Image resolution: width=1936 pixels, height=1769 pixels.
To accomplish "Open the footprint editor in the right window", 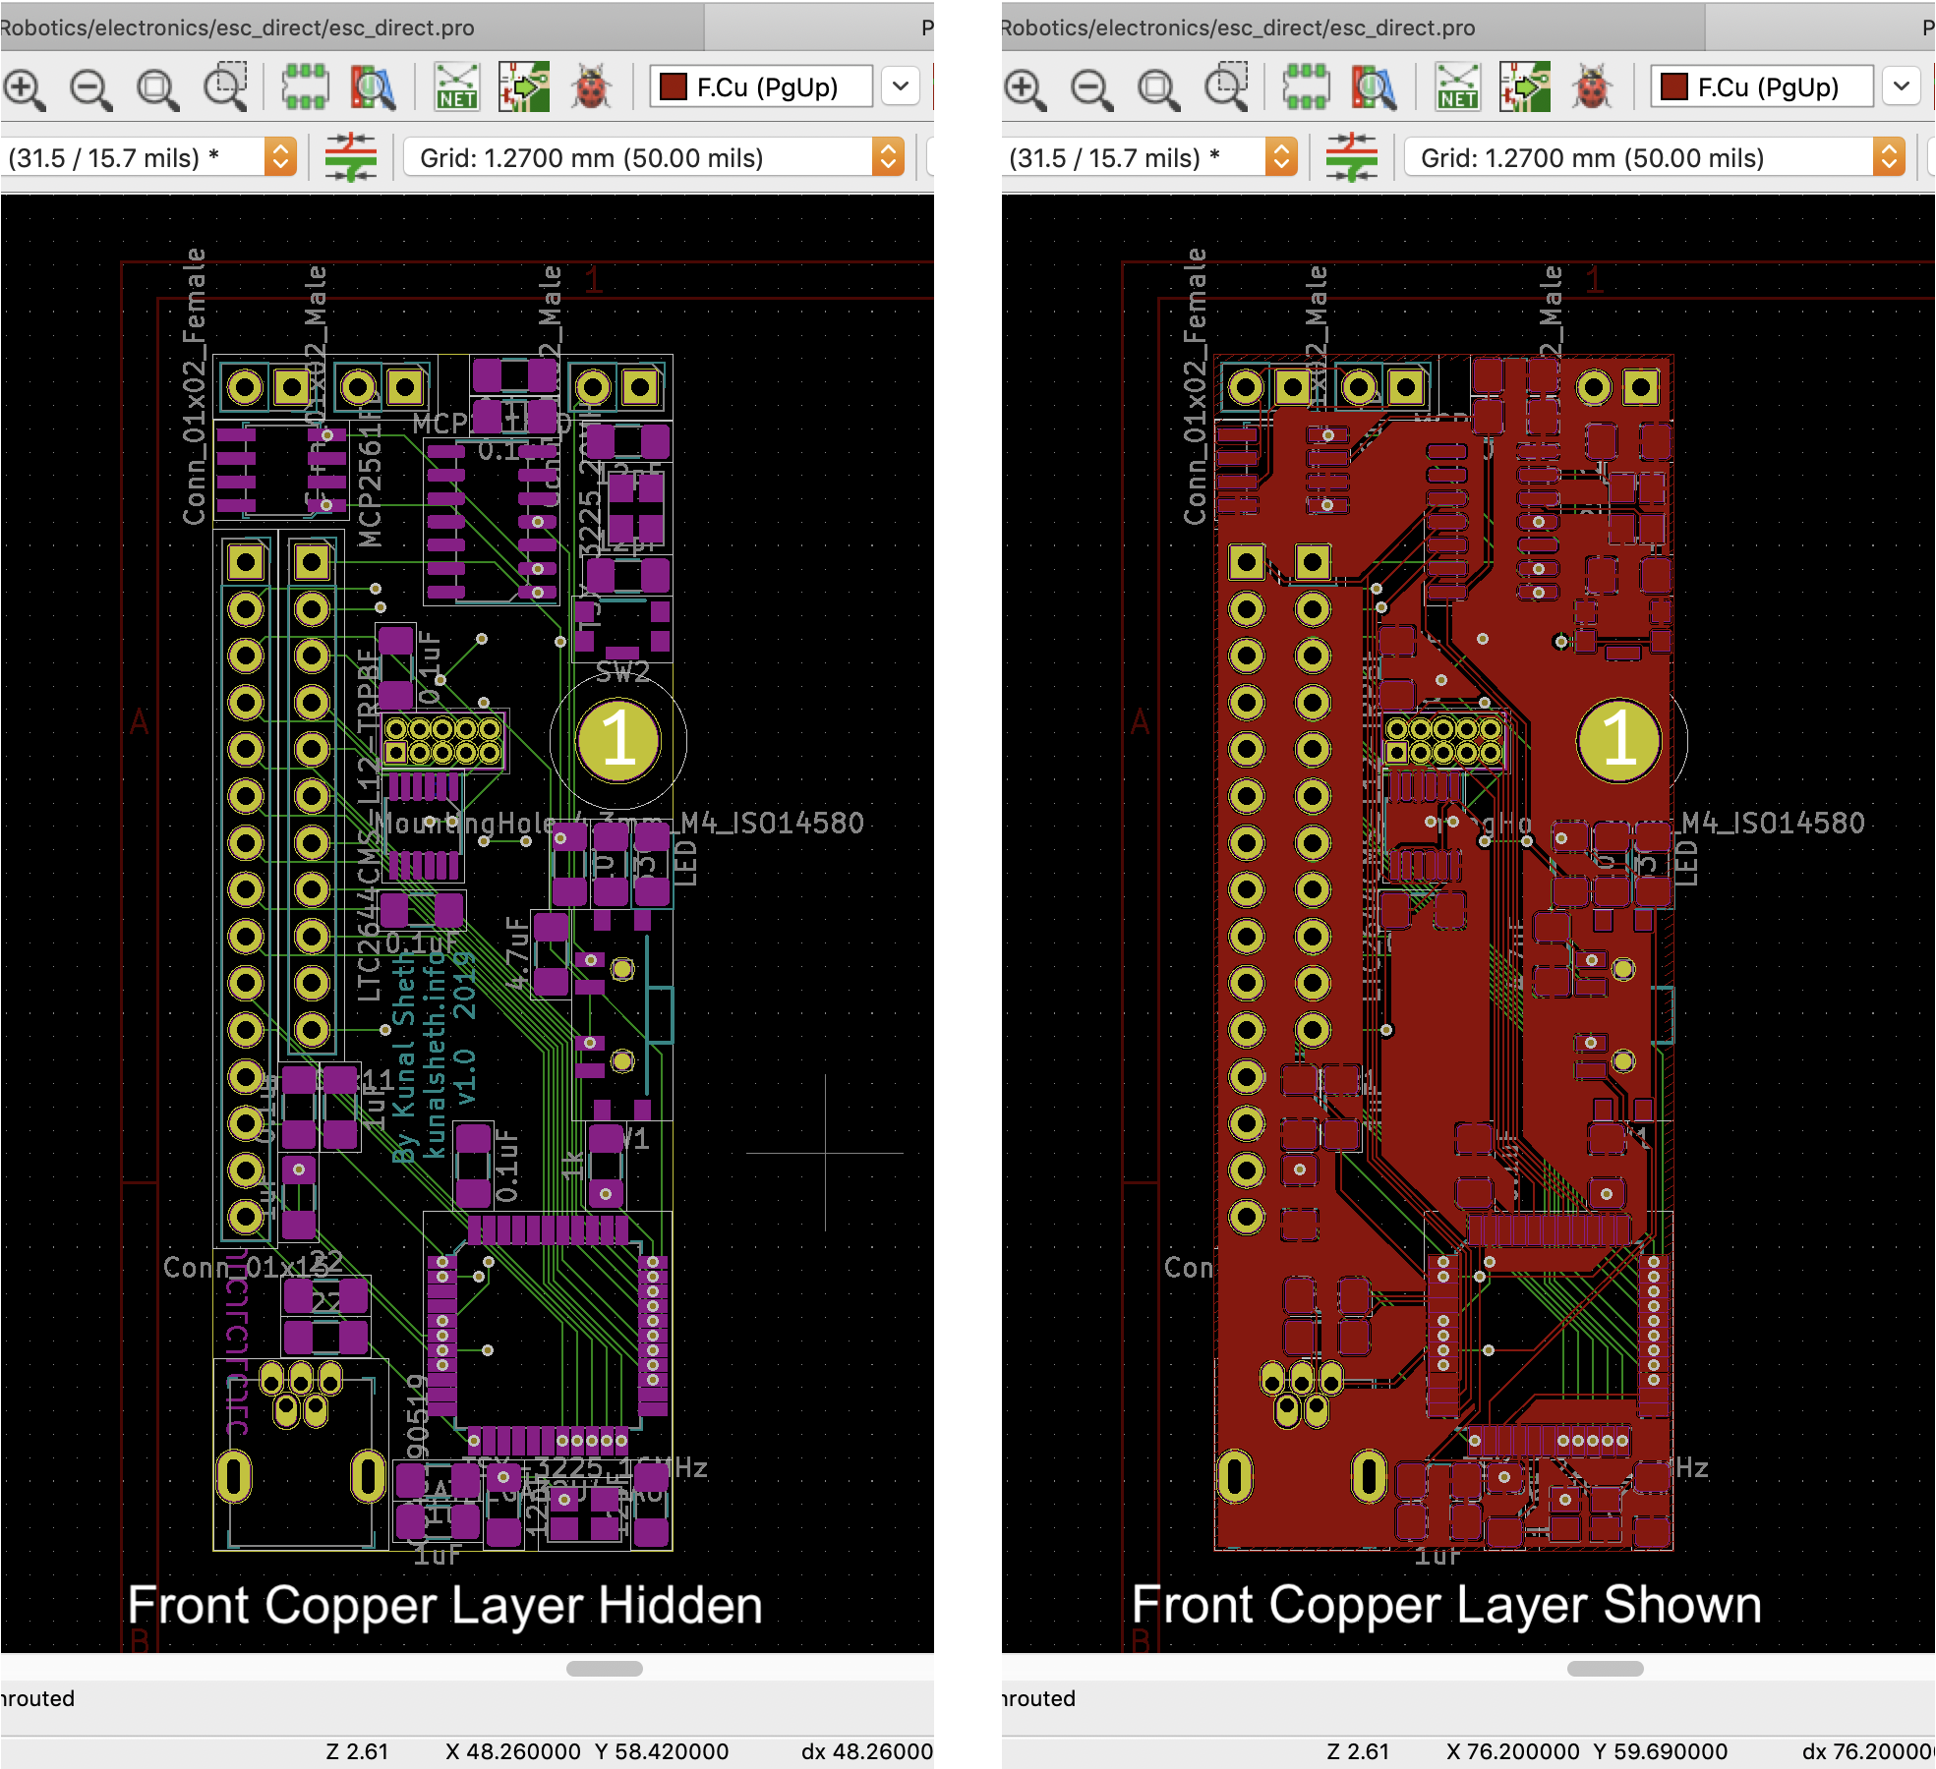I will click(1306, 87).
